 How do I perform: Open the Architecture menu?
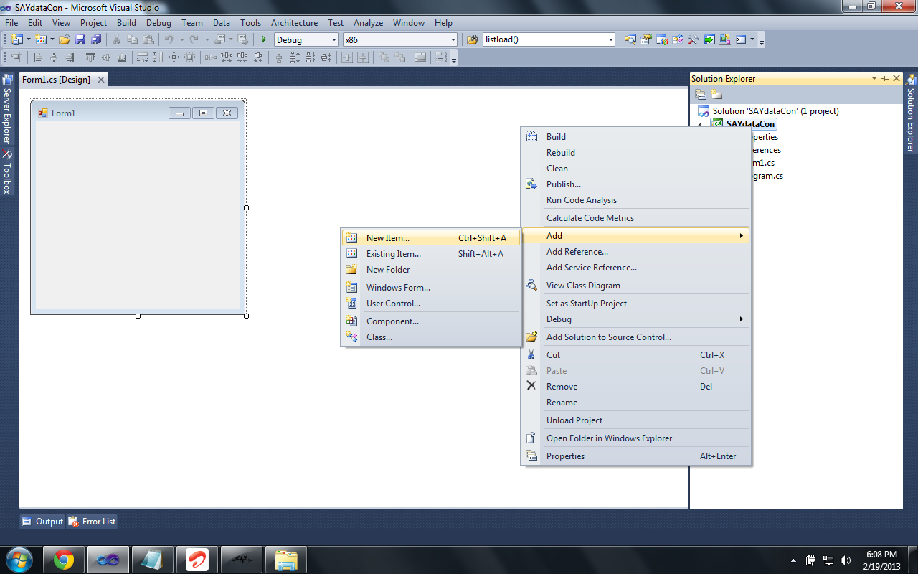click(294, 23)
